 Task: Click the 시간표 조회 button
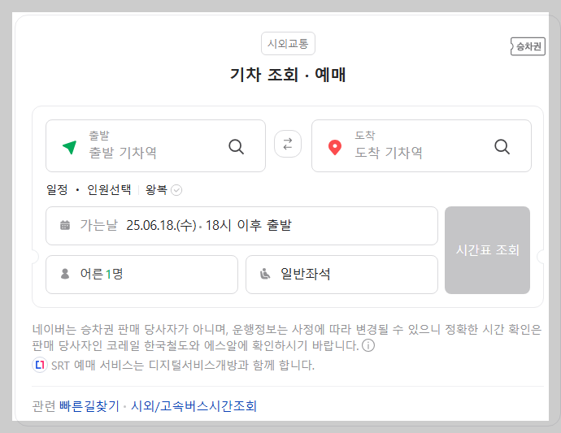[487, 250]
